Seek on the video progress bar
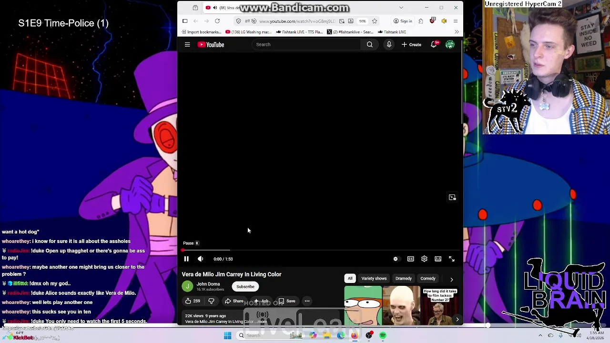This screenshot has width=610, height=343. (x=320, y=250)
